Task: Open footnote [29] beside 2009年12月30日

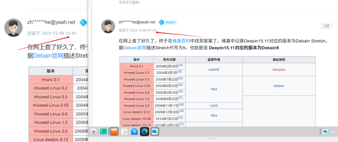Action: pos(181,111)
